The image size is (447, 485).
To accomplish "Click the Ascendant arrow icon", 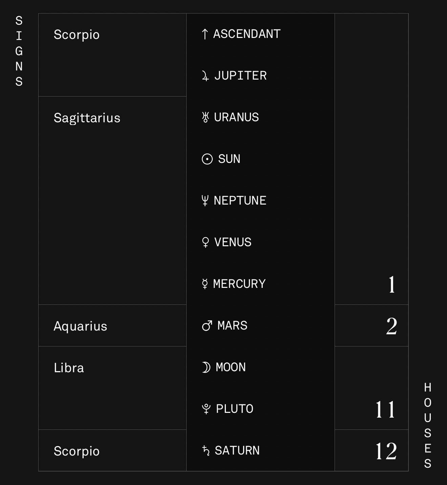I will click(x=205, y=34).
